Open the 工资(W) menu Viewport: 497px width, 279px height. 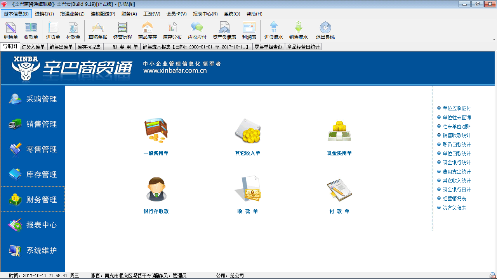coord(151,14)
